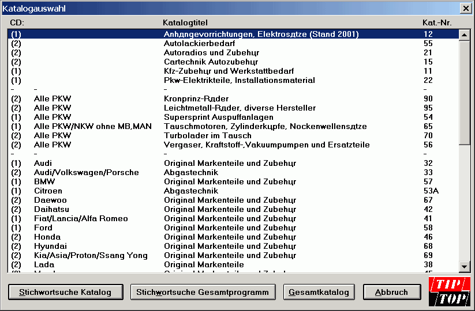
Task: Open Stichwortsuche Gesamtprogramm search
Action: coord(203,292)
